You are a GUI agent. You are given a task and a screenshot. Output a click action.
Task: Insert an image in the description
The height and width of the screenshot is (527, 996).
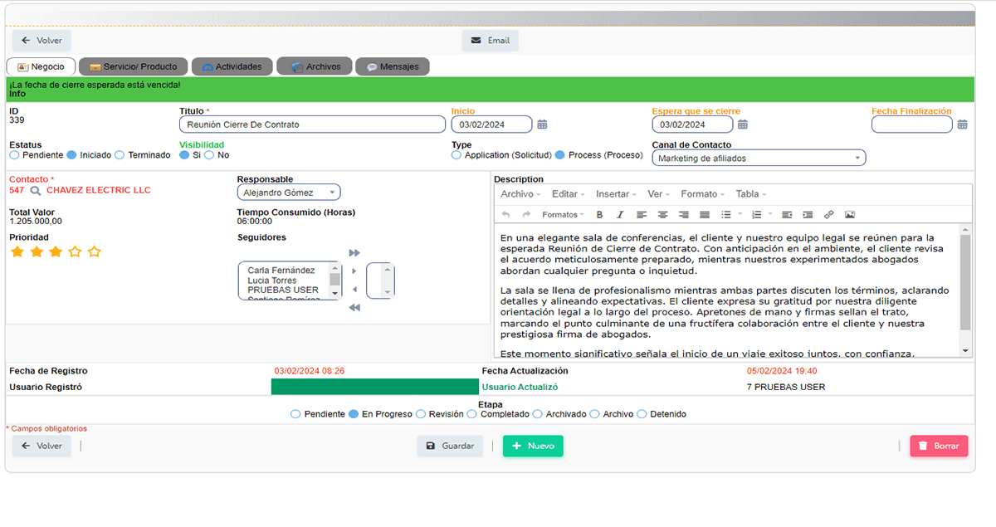point(849,215)
